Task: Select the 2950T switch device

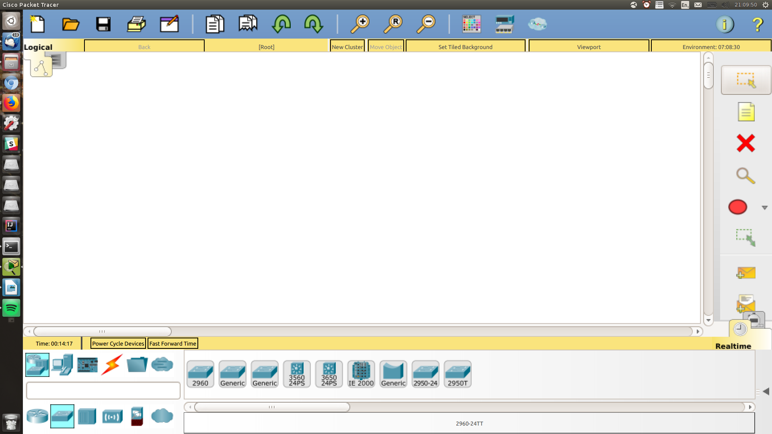Action: coord(457,374)
